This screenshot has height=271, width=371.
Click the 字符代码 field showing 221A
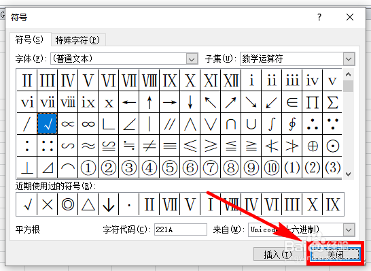[x=181, y=229]
